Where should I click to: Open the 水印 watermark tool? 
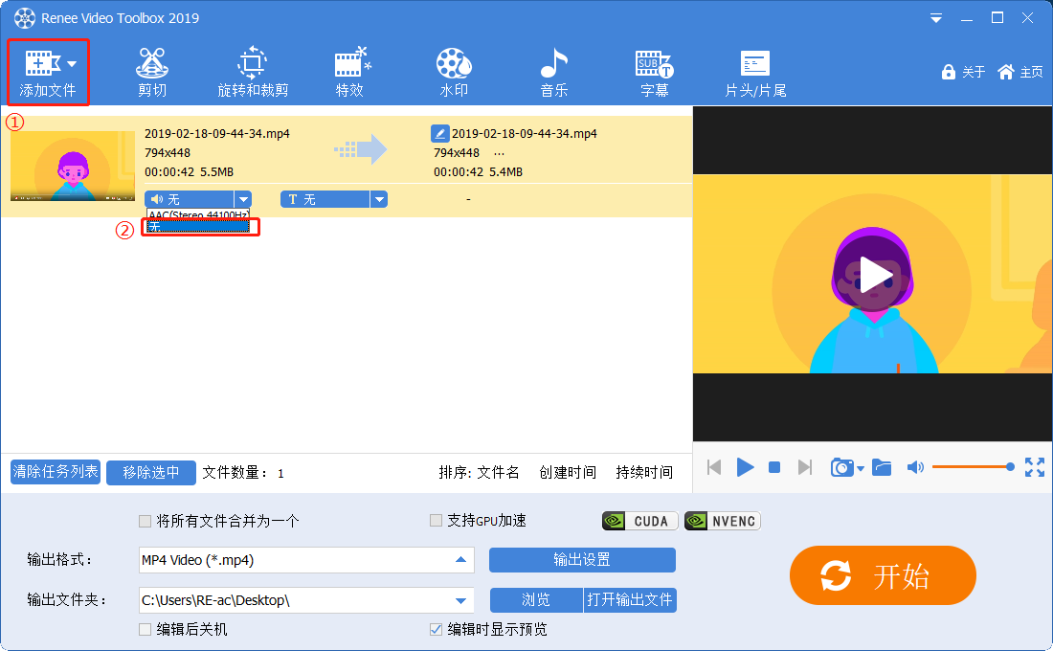click(x=454, y=73)
